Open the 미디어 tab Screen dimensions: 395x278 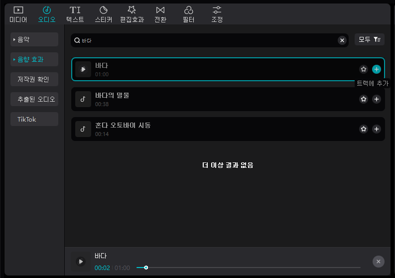pyautogui.click(x=18, y=14)
